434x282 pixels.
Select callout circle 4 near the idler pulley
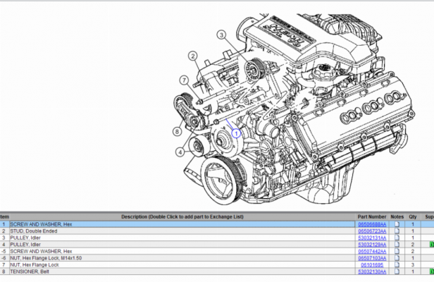[x=180, y=152]
